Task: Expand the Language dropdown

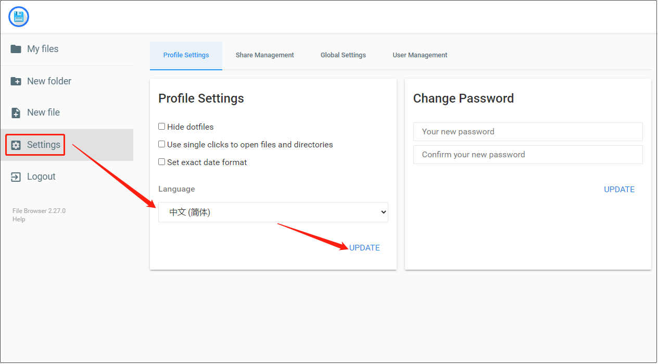Action: click(x=273, y=212)
